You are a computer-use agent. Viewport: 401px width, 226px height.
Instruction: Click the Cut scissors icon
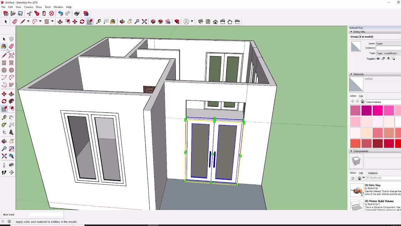coord(29,13)
